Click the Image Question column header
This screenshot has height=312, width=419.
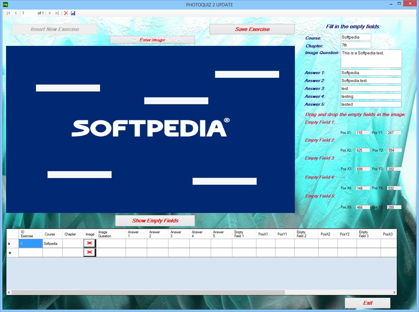click(x=111, y=234)
